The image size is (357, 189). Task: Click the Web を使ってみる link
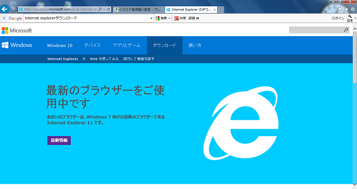(104, 59)
